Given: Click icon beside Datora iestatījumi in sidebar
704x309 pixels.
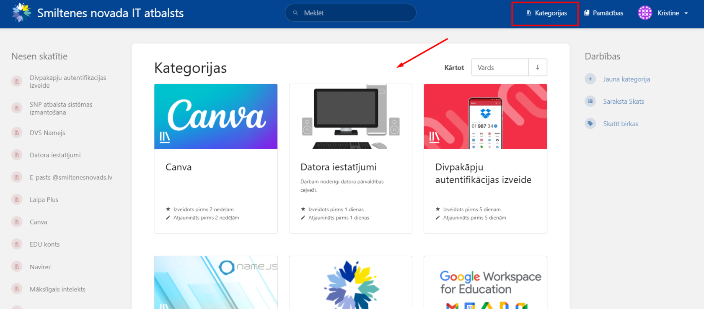Looking at the screenshot, I should [x=17, y=155].
